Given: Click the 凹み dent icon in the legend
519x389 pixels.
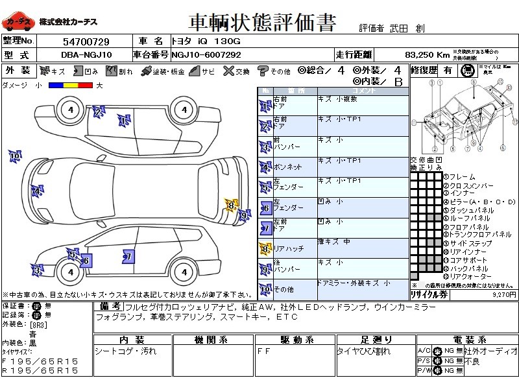Looking at the screenshot, I should 78,71.
